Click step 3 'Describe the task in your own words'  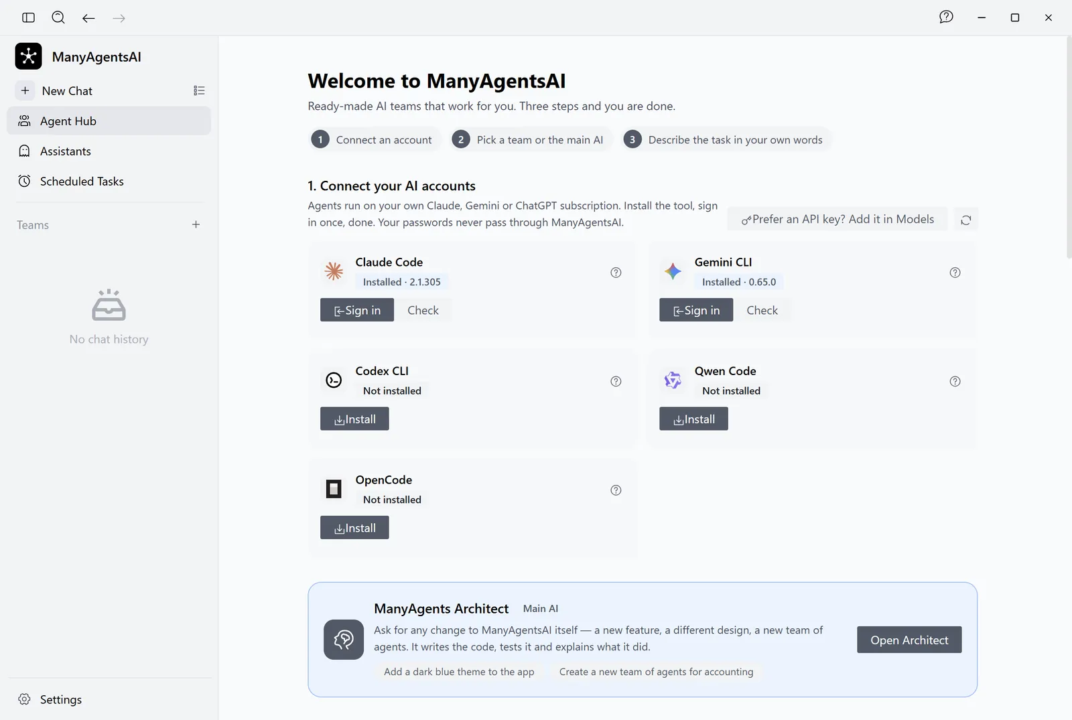click(726, 139)
